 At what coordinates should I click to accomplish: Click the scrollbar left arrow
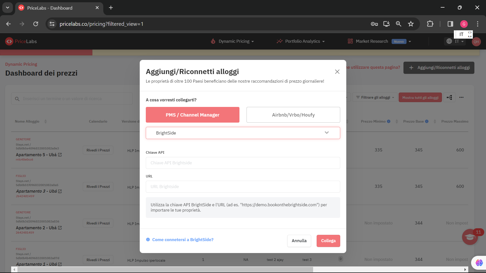[x=14, y=270]
